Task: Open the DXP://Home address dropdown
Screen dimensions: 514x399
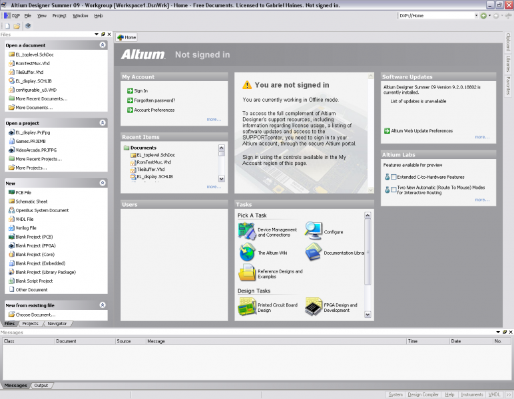Action: [x=476, y=15]
